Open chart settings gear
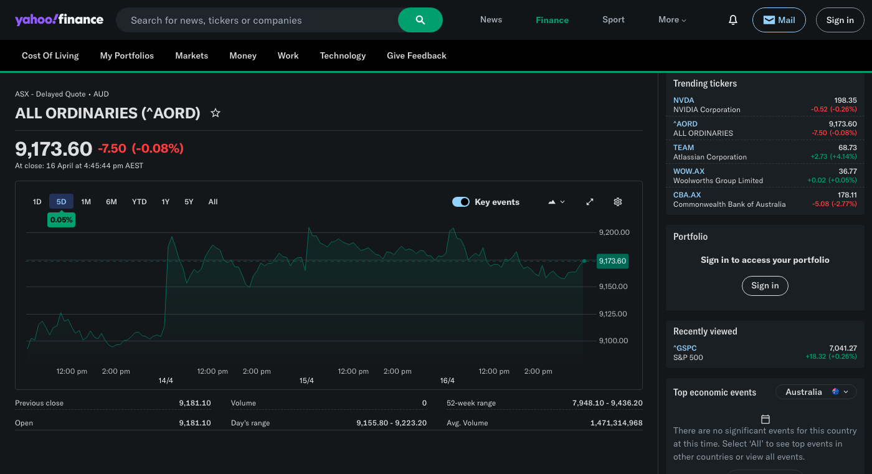 click(x=618, y=202)
